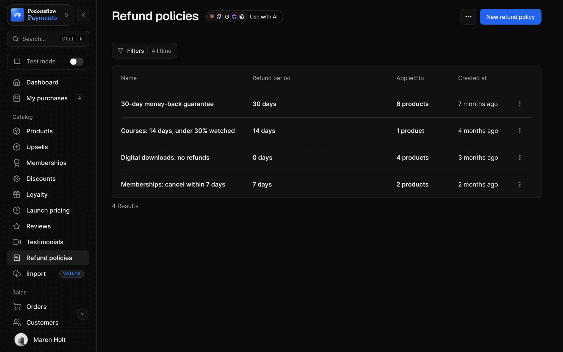Open Memberships: cancel within 7 days
The height and width of the screenshot is (352, 563).
point(173,185)
